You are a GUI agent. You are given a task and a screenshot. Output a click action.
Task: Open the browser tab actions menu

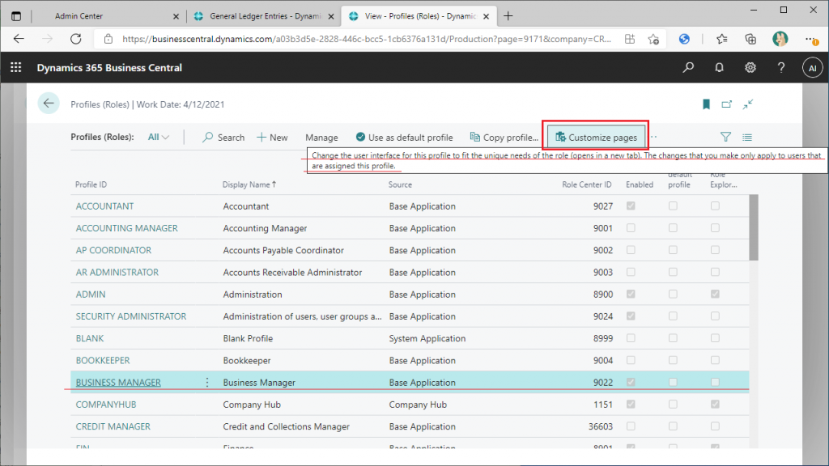(16, 16)
